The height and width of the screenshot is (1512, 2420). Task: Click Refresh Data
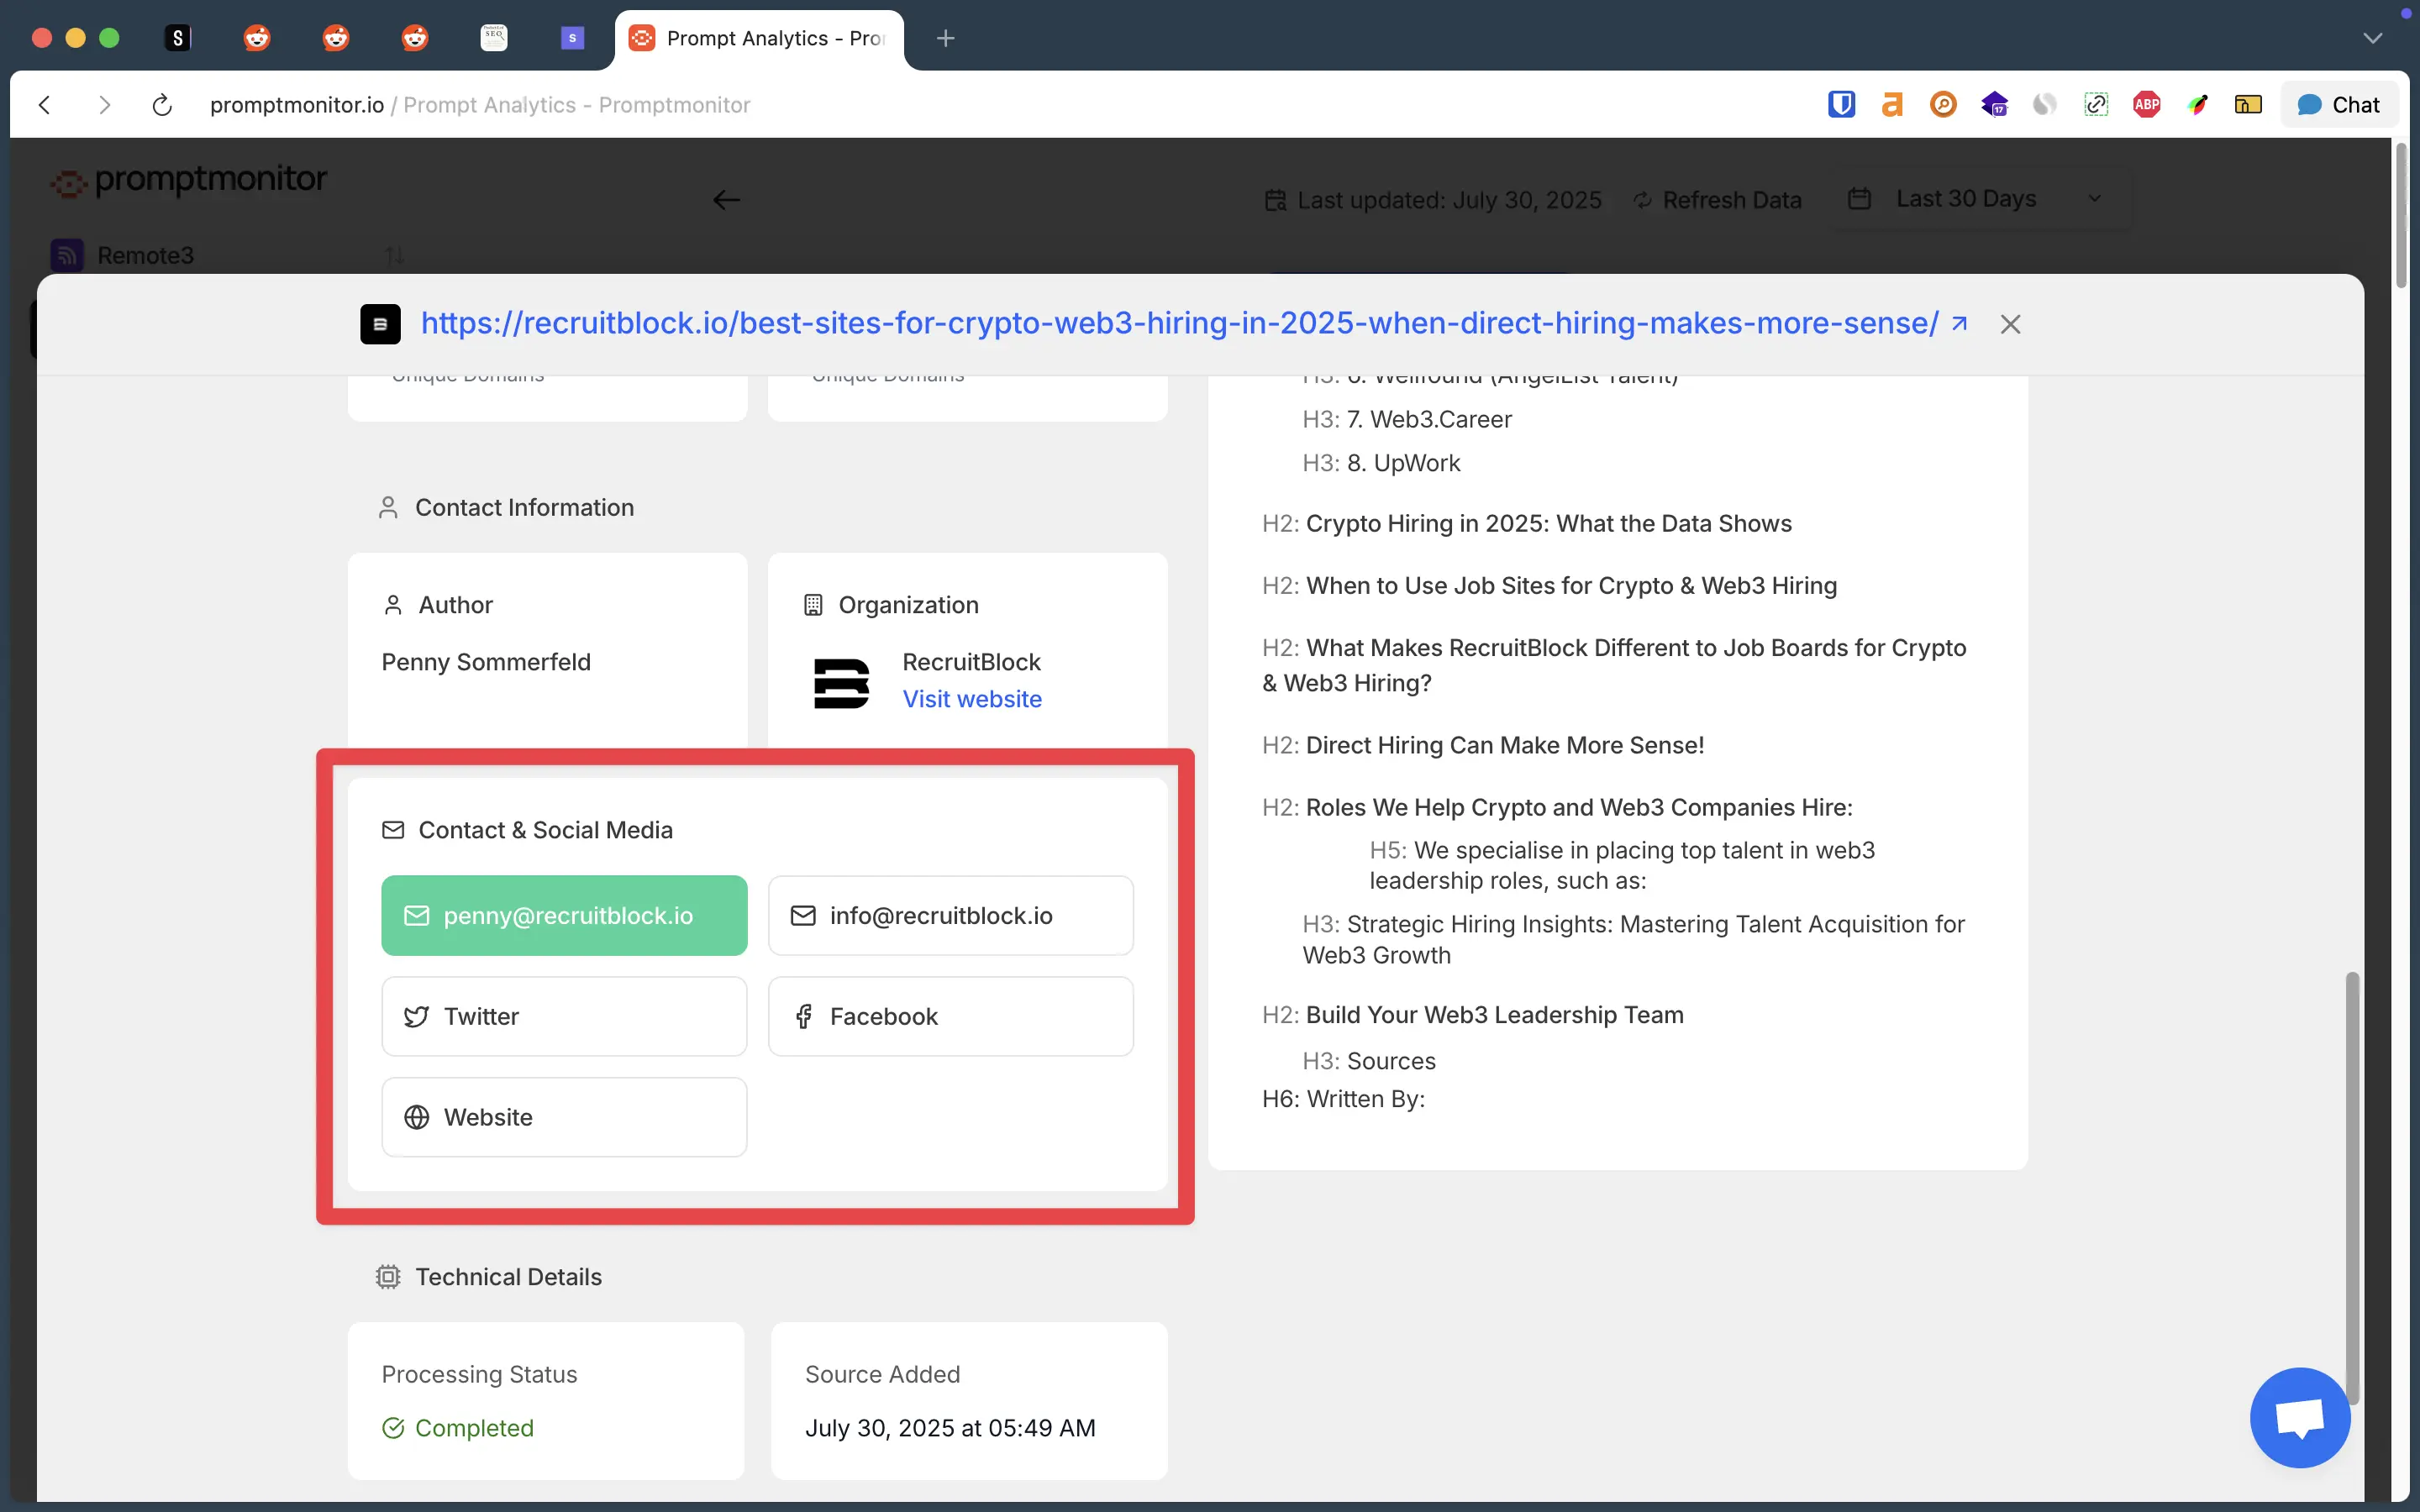click(x=1718, y=200)
